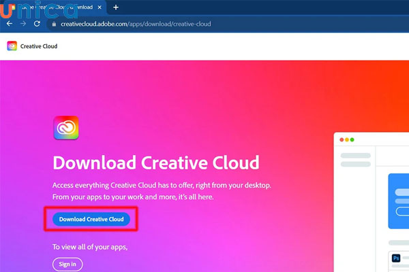
Task: Click the Creative Cloud logo in header
Action: [12, 46]
